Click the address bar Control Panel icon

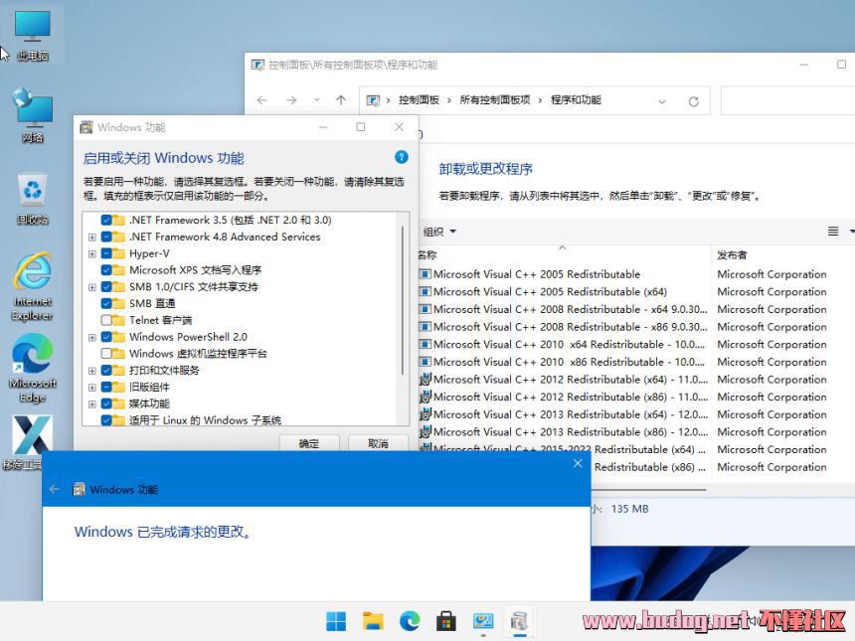pyautogui.click(x=373, y=100)
